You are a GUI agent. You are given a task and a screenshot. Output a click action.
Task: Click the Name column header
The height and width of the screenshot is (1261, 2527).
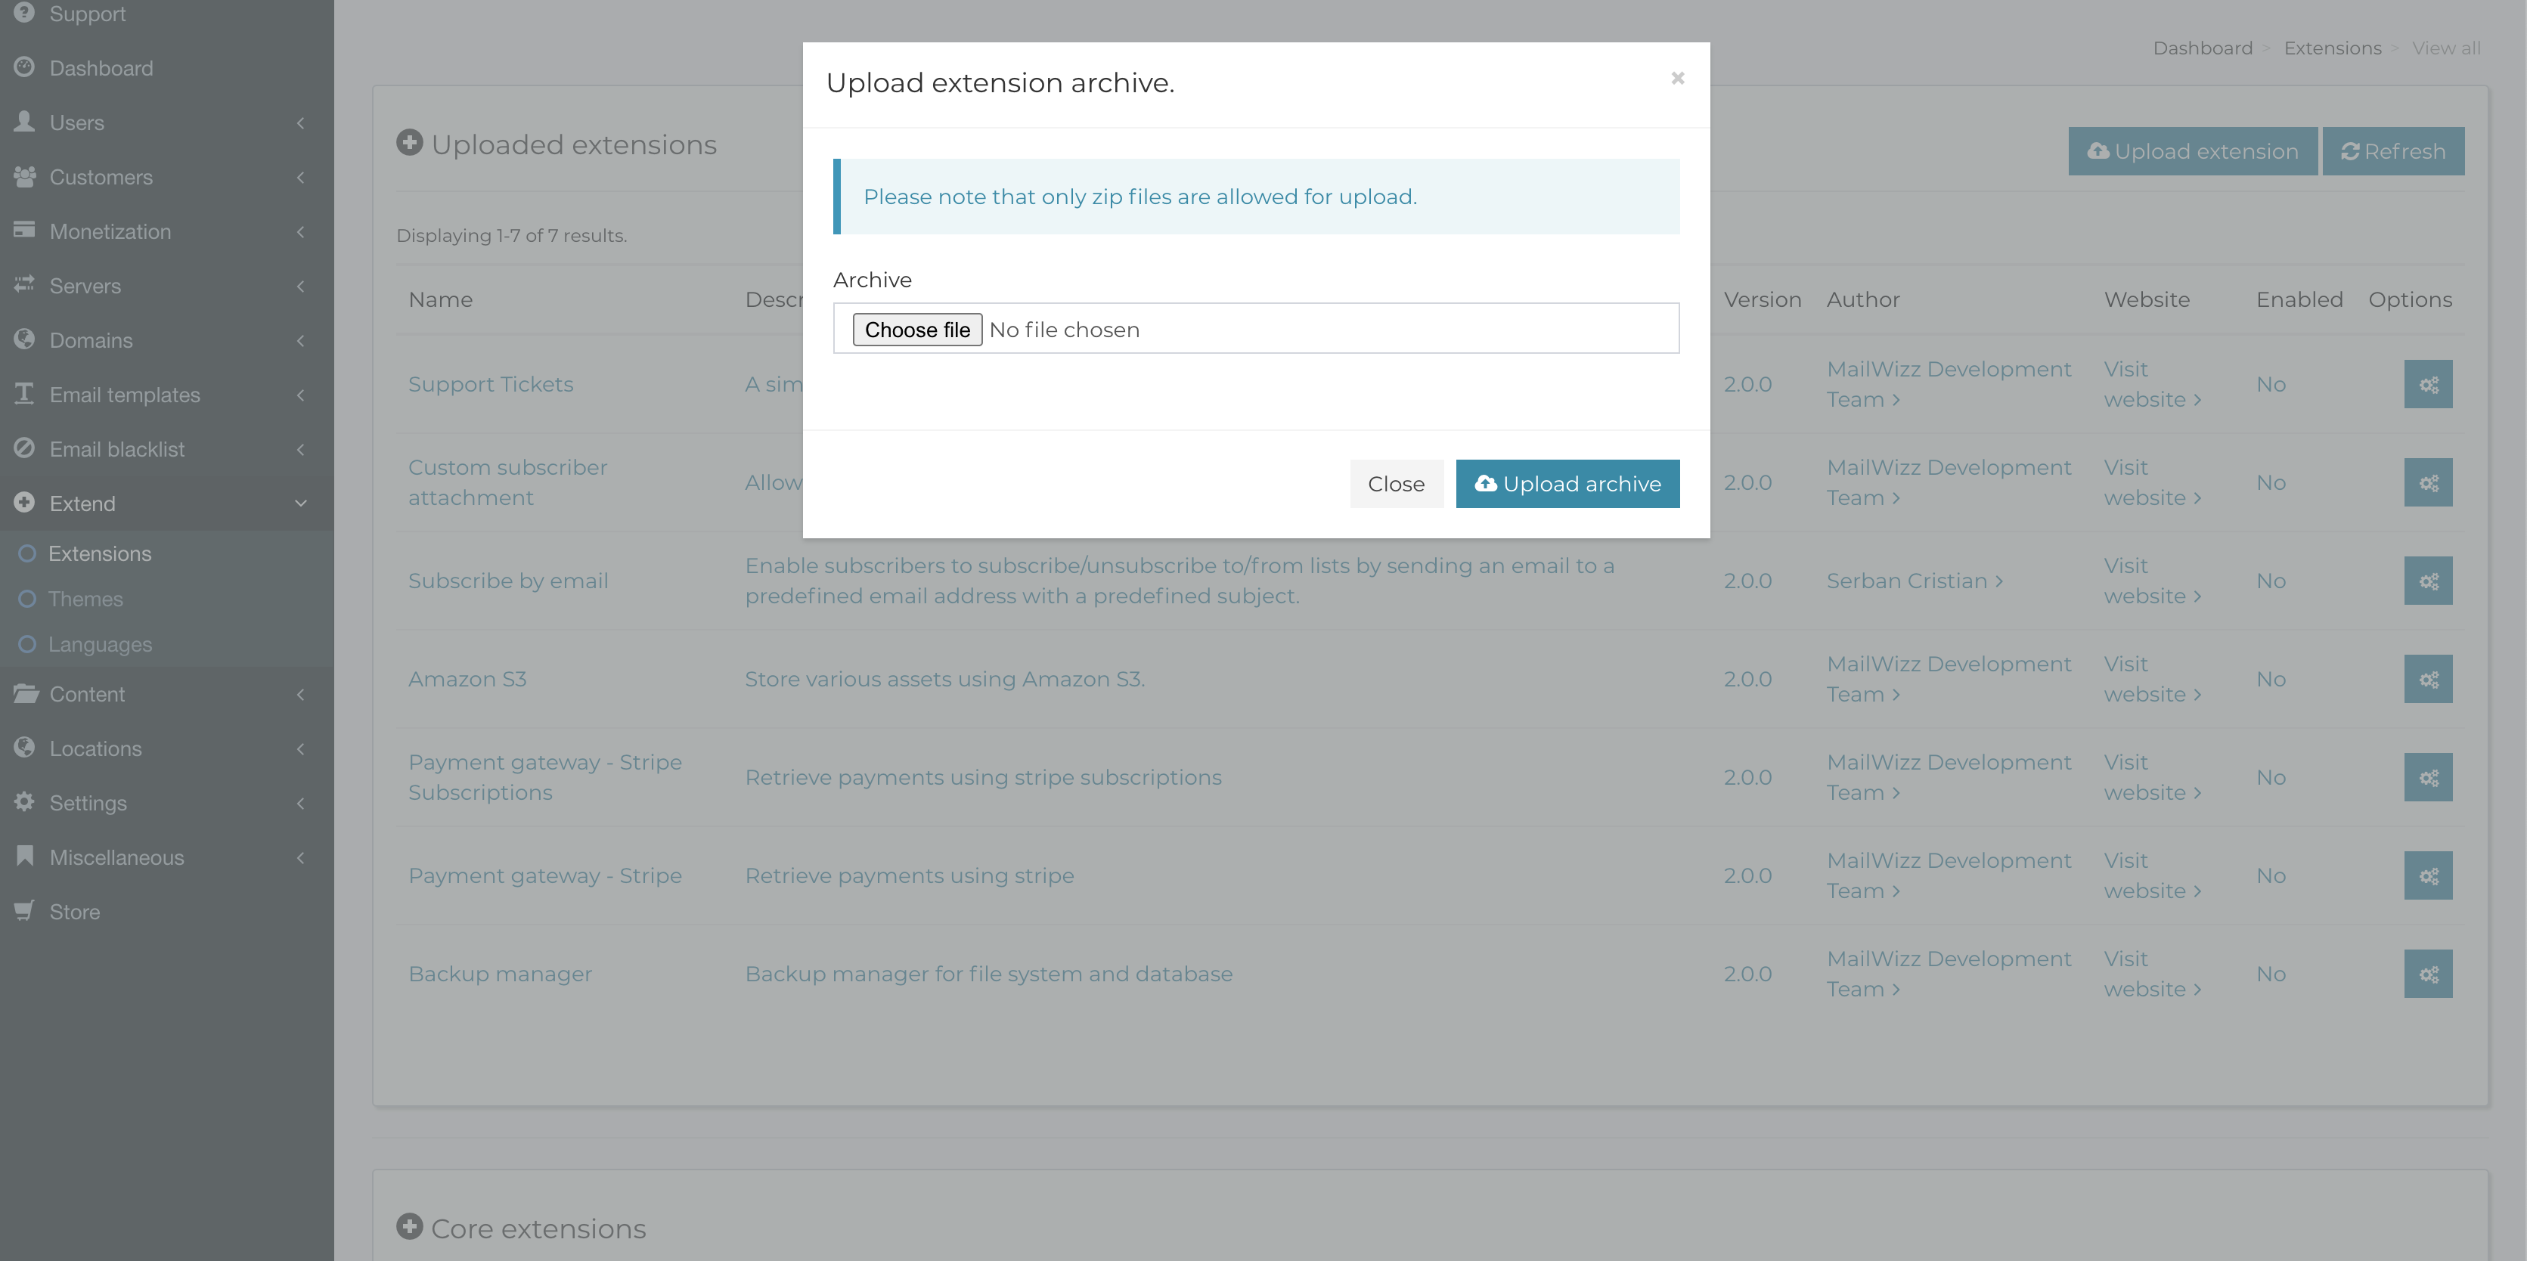point(441,299)
